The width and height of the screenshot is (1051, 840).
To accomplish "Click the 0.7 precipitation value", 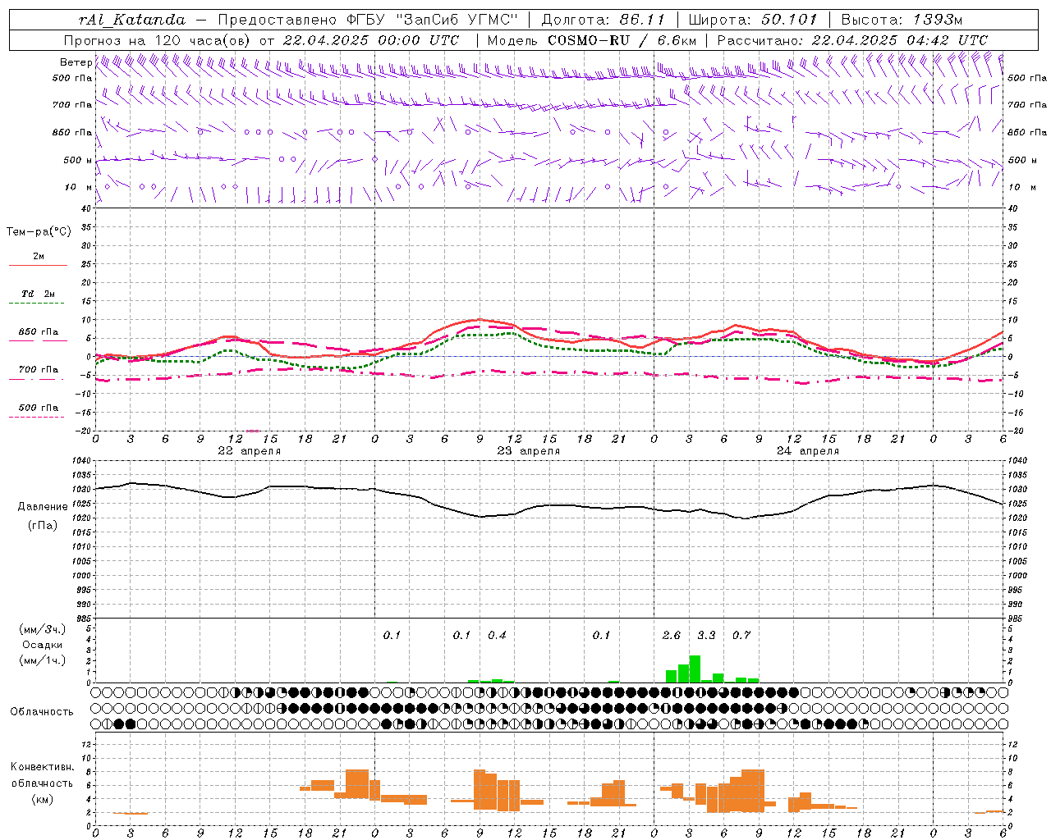I will click(741, 635).
